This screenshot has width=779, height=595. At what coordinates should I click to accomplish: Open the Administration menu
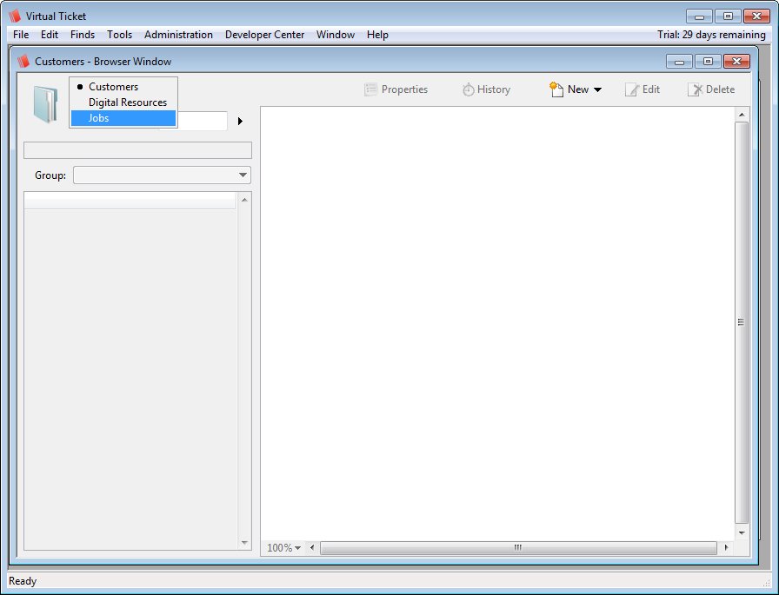point(178,35)
